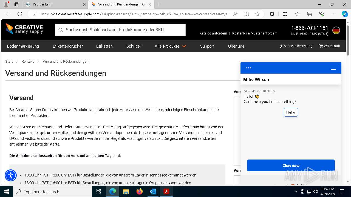Viewport: 351px width, 197px height.
Task: Refresh the browser page
Action: pyautogui.click(x=20, y=14)
